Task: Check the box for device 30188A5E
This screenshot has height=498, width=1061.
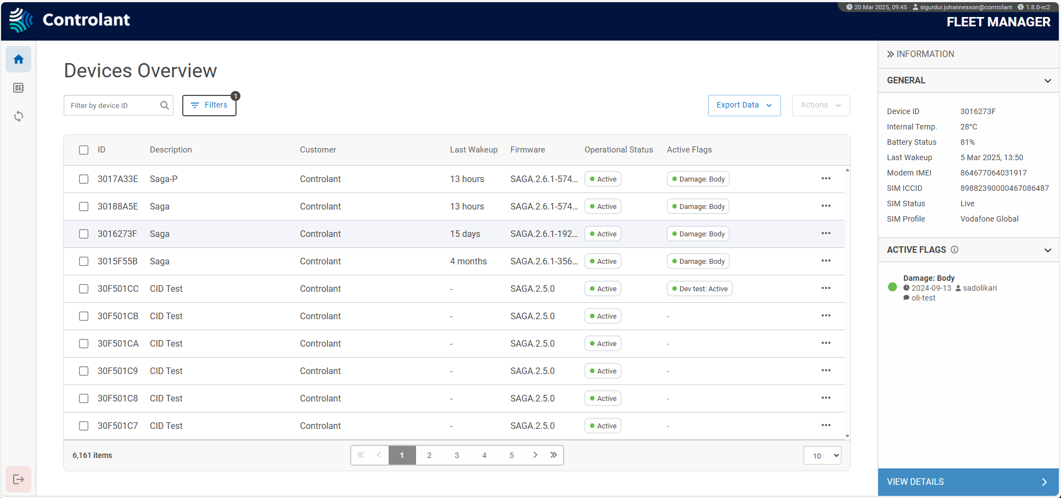Action: (83, 206)
